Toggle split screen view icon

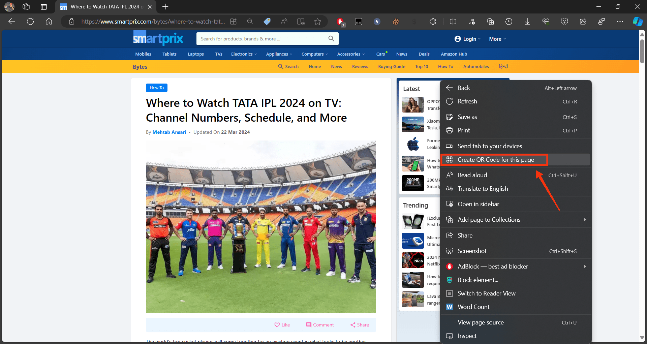pos(453,22)
